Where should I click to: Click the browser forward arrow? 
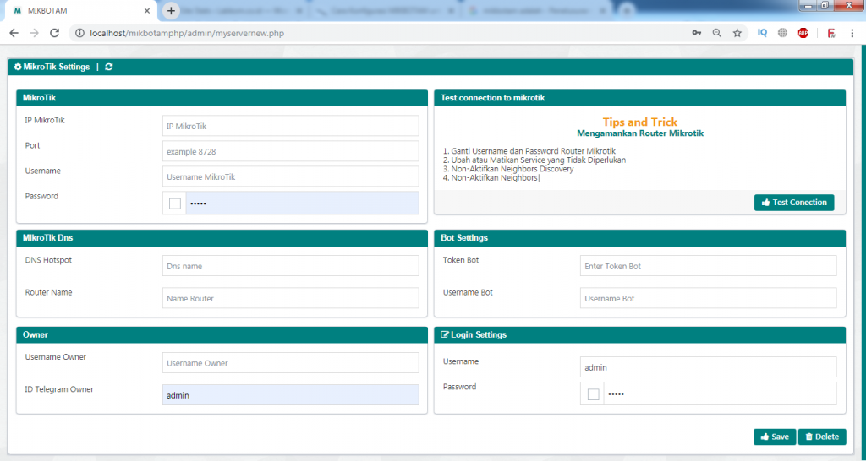(34, 33)
